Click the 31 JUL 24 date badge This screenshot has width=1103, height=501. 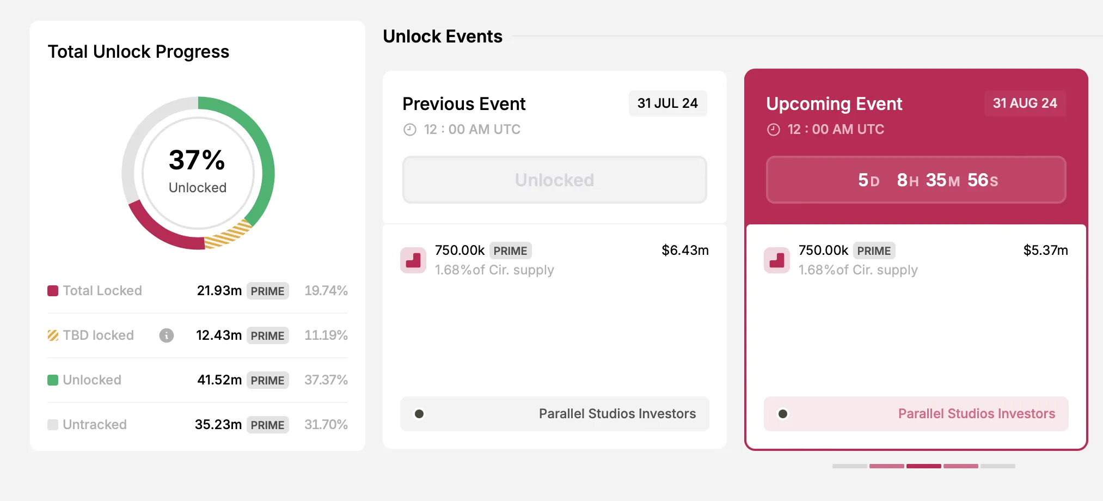point(667,103)
